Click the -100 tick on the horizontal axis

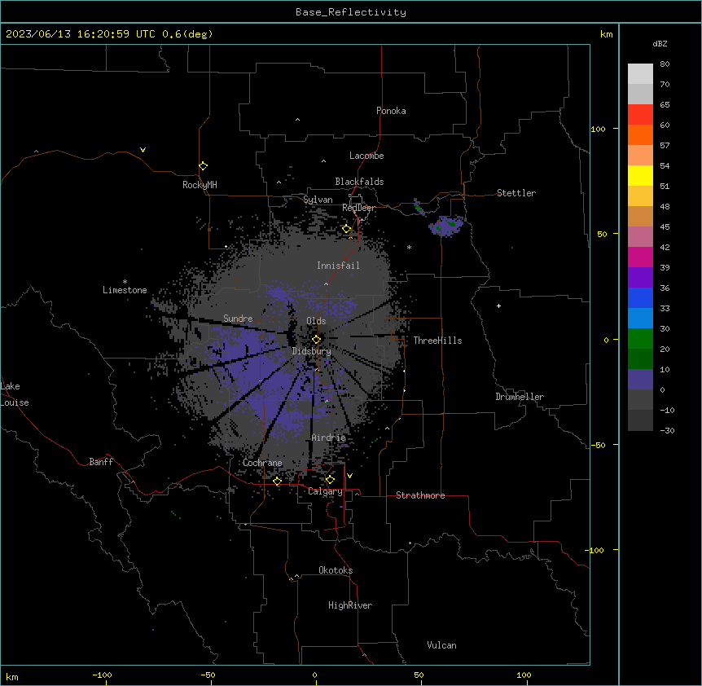pos(103,675)
